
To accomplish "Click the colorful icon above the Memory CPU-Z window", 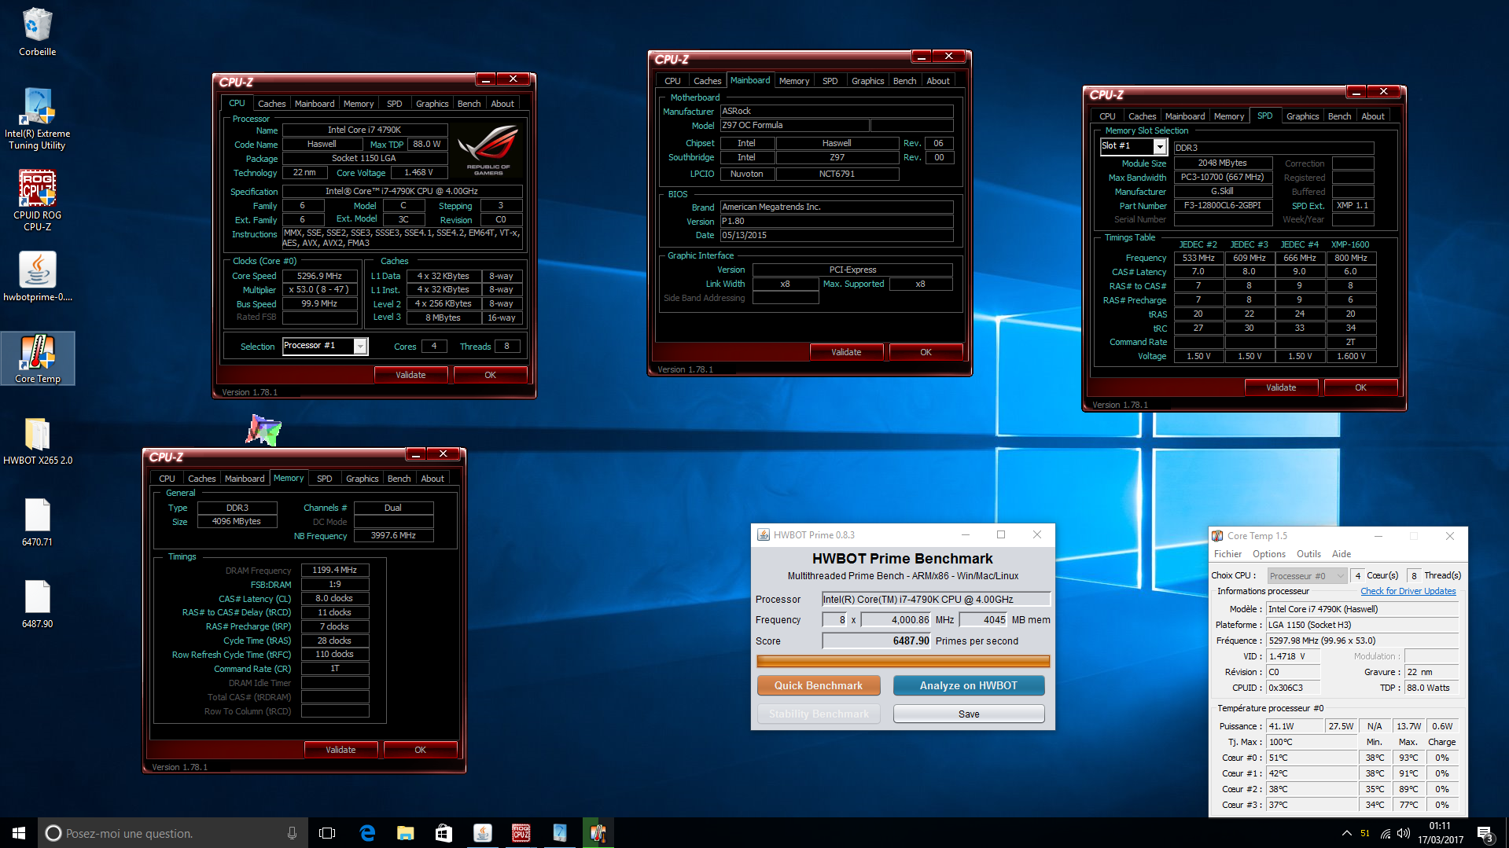I will (263, 430).
